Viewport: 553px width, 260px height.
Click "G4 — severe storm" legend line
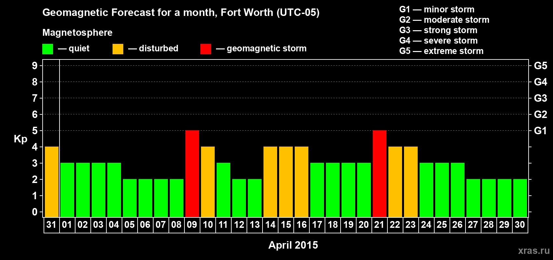pyautogui.click(x=438, y=41)
